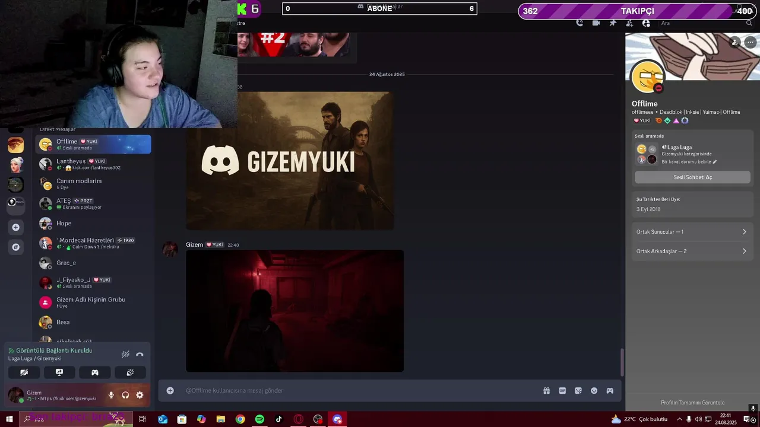This screenshot has width=760, height=427.
Task: Toggle noise suppression in voice panel
Action: [125, 354]
